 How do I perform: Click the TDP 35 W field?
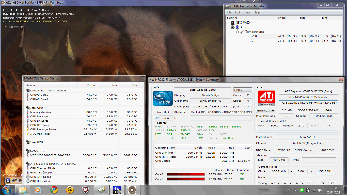[x=166, y=118]
